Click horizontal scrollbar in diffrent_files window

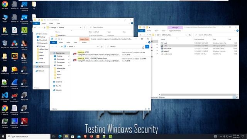tap(198, 95)
